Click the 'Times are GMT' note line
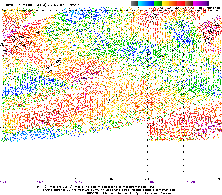Screen dimensions: 222x195 (x=95, y=187)
